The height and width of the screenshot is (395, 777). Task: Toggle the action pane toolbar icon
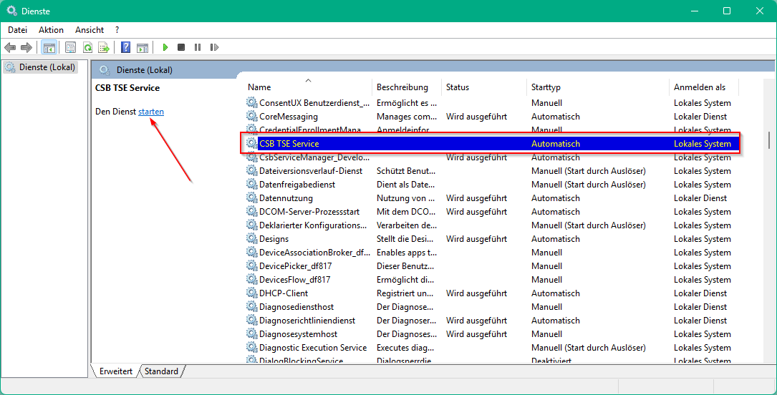(143, 47)
